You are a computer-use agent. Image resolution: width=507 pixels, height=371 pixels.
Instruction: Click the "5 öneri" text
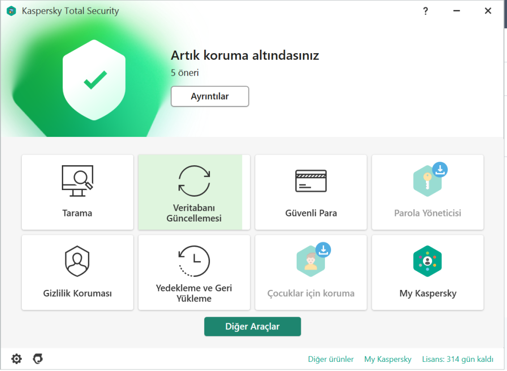[x=185, y=72]
